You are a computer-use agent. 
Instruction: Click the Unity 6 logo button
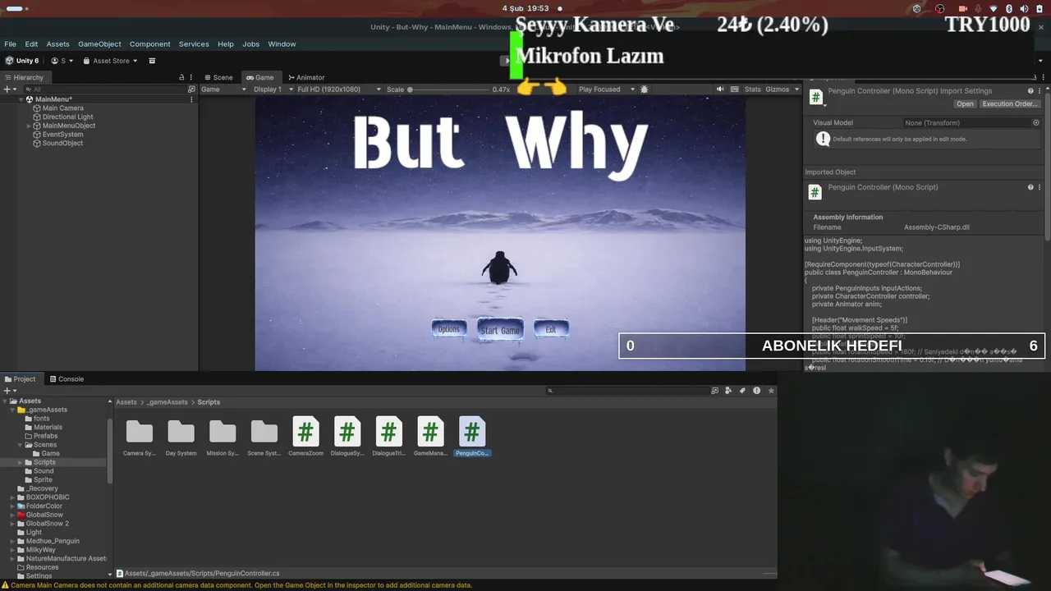(22, 61)
